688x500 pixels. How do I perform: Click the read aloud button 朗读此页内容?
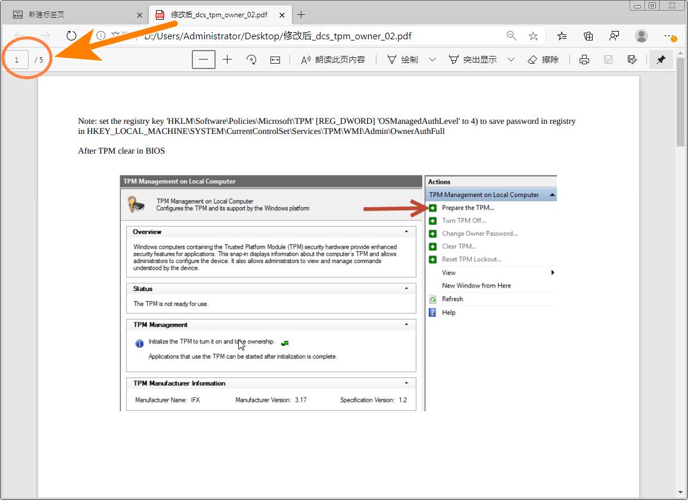332,60
